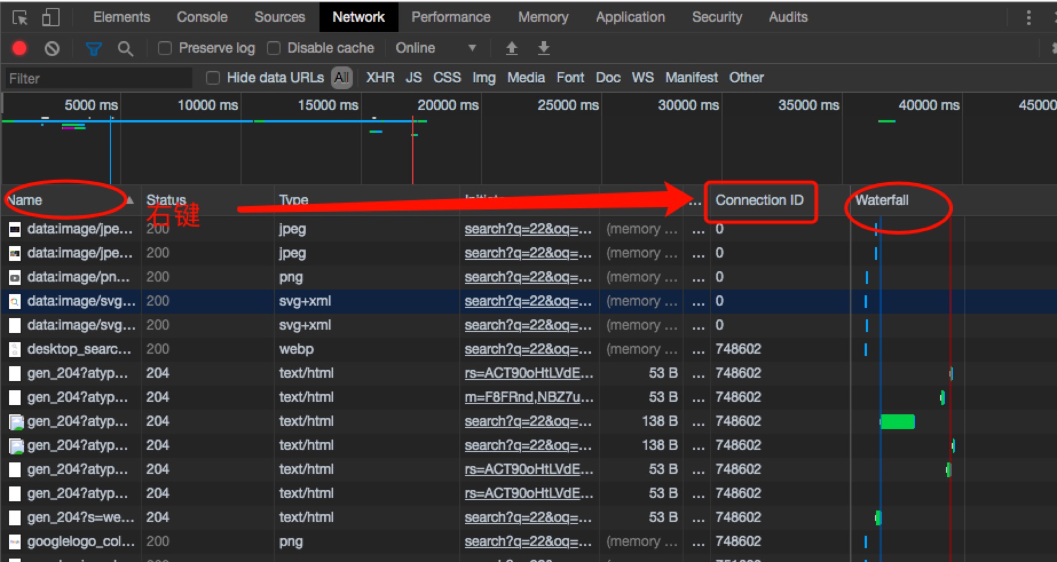
Task: Filter requests by Doc
Action: [608, 77]
